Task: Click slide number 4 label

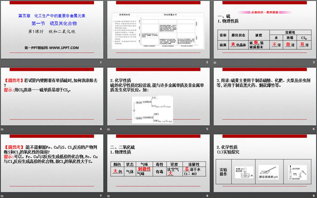Action: (101, 129)
